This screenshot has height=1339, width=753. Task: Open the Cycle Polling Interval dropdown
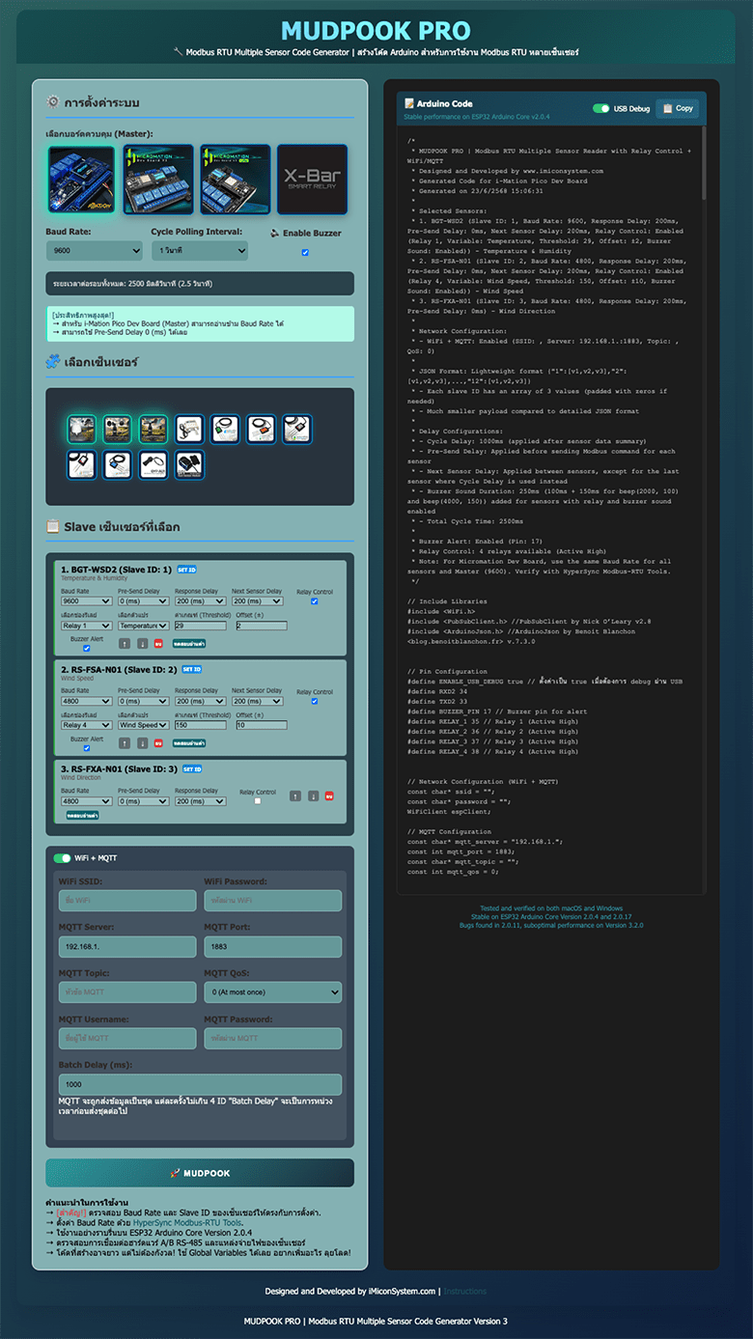[x=200, y=251]
